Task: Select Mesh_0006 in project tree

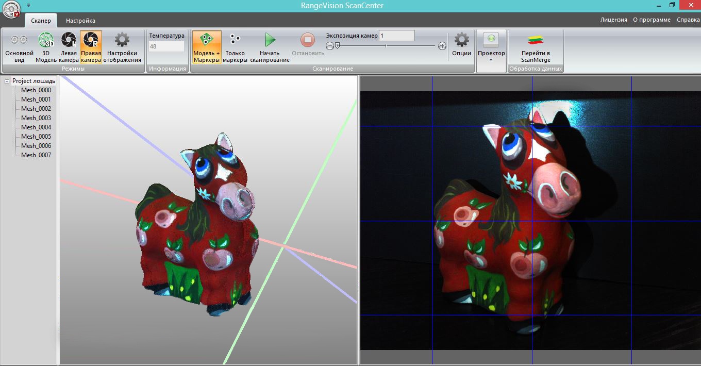Action: pos(36,146)
